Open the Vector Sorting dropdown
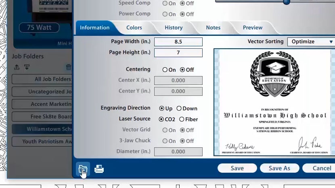The width and height of the screenshot is (335, 188). tap(311, 41)
